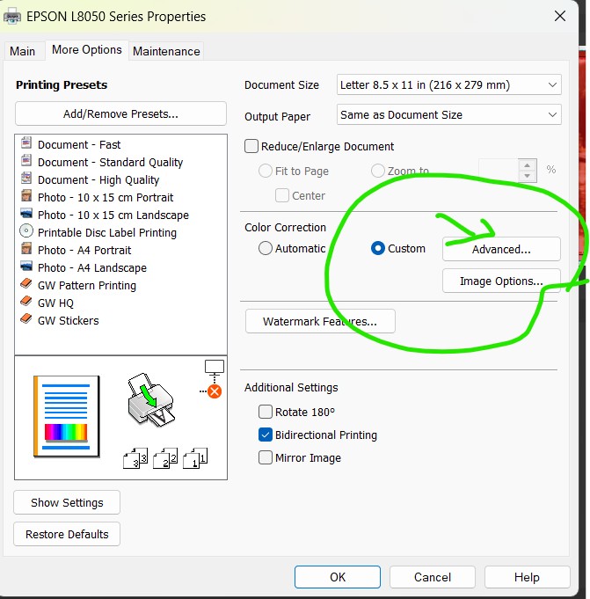Screen dimensions: 590x599
Task: Click the printer icon in title bar
Action: (13, 16)
